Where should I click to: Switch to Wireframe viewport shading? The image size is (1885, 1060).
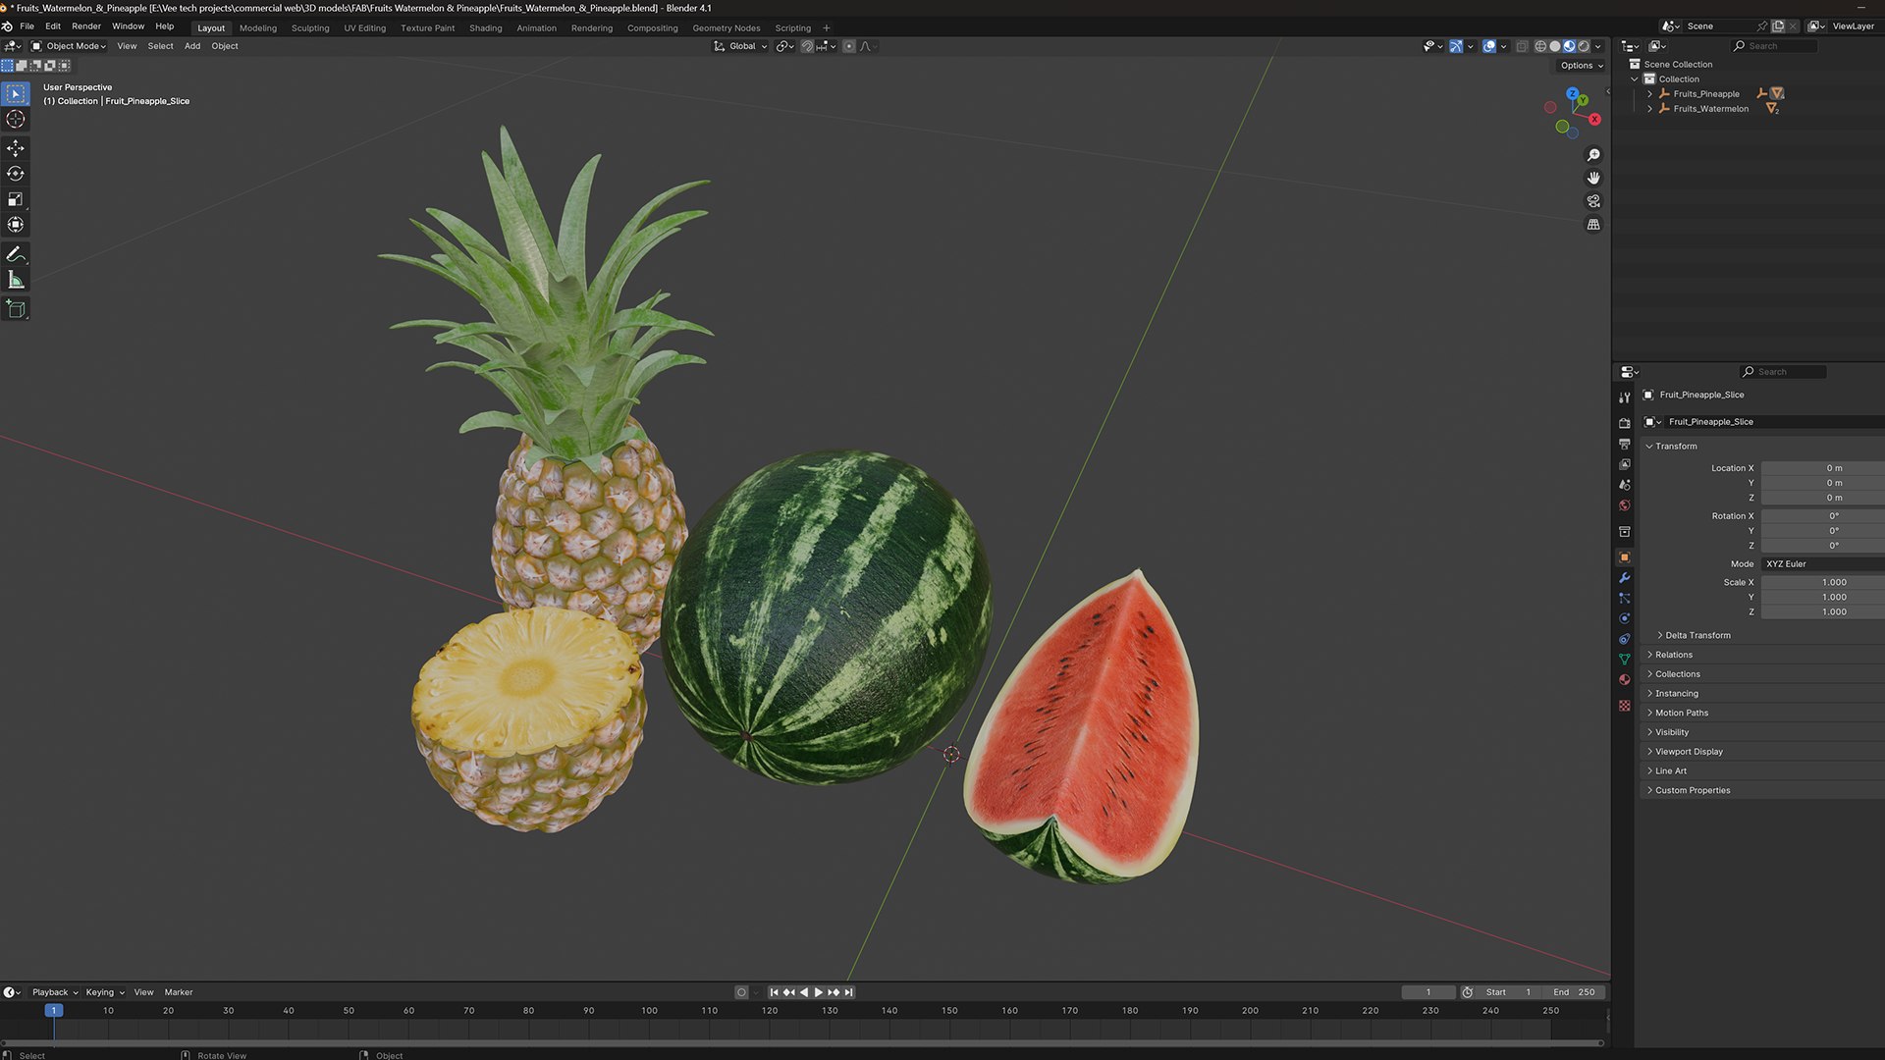click(1540, 46)
